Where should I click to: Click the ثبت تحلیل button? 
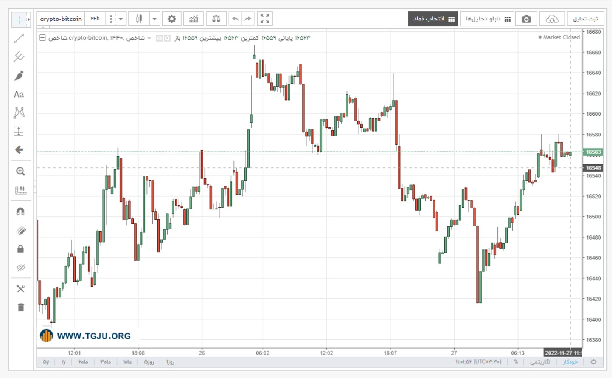pyautogui.click(x=586, y=19)
